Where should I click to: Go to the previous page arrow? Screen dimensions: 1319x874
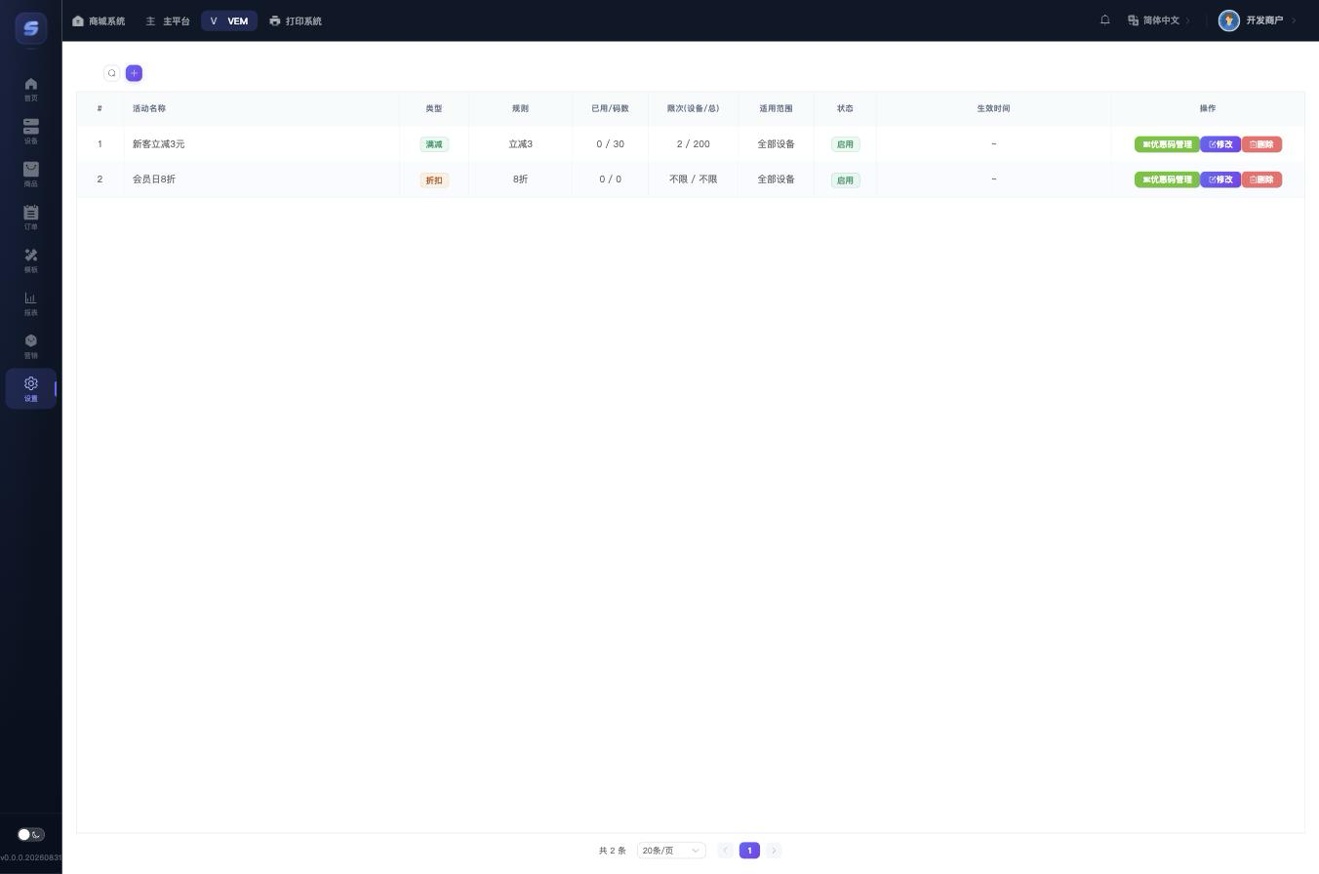coord(725,851)
